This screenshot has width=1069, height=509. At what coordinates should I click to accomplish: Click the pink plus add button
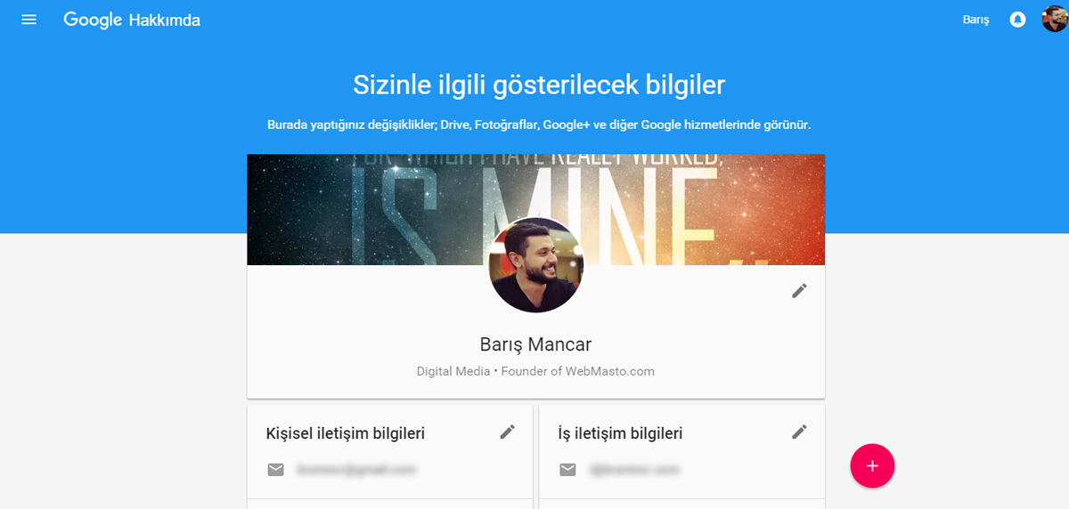point(872,465)
